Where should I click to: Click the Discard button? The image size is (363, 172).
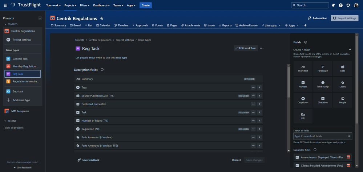[237, 160]
